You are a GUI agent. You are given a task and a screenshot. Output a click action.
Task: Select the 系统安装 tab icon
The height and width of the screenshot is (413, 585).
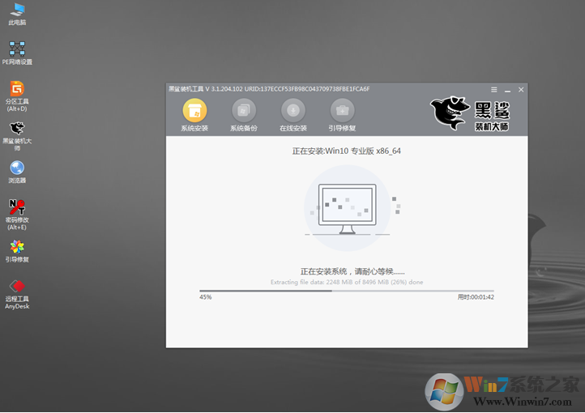(194, 115)
